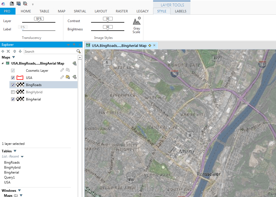Click the pencil edit icon beside USA layer
The image size is (276, 197).
[x=61, y=78]
